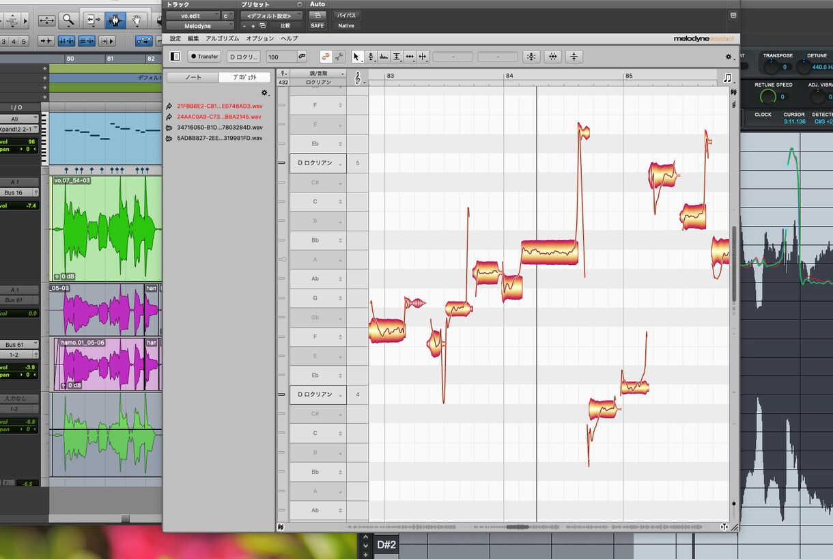Select the note separation tool
Screen dimensions: 833x559
423,57
